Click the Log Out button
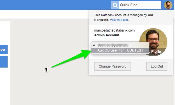 tap(157, 66)
